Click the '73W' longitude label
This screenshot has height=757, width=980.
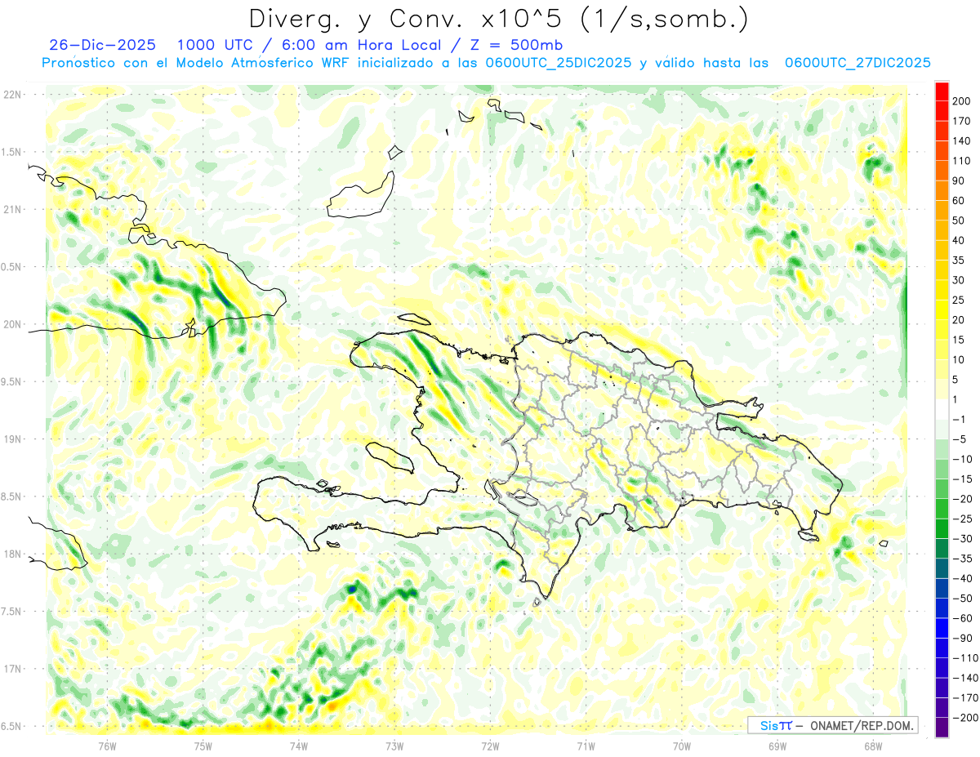click(x=394, y=746)
